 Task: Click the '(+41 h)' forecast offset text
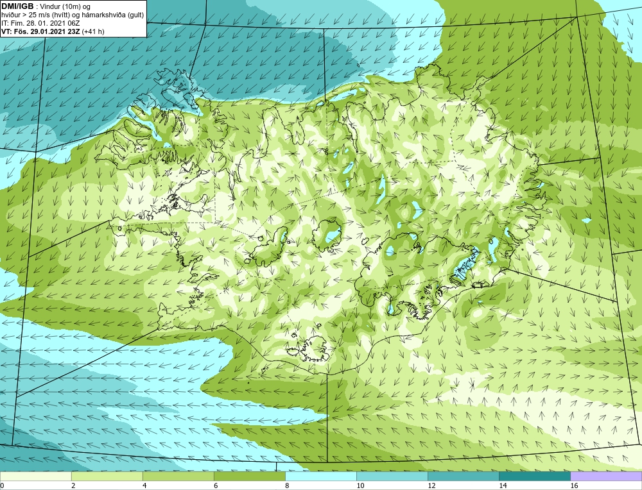point(93,31)
